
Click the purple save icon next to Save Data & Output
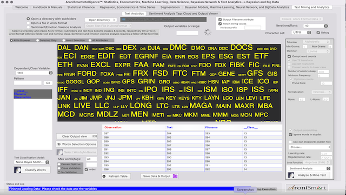175,176
